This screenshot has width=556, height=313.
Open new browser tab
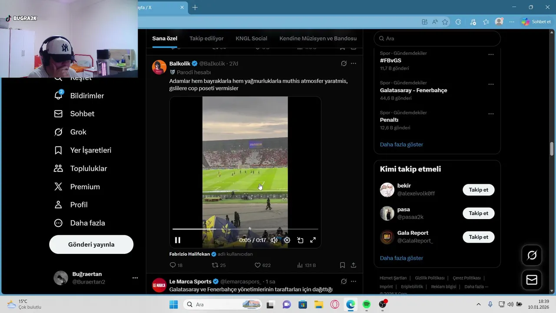click(195, 7)
